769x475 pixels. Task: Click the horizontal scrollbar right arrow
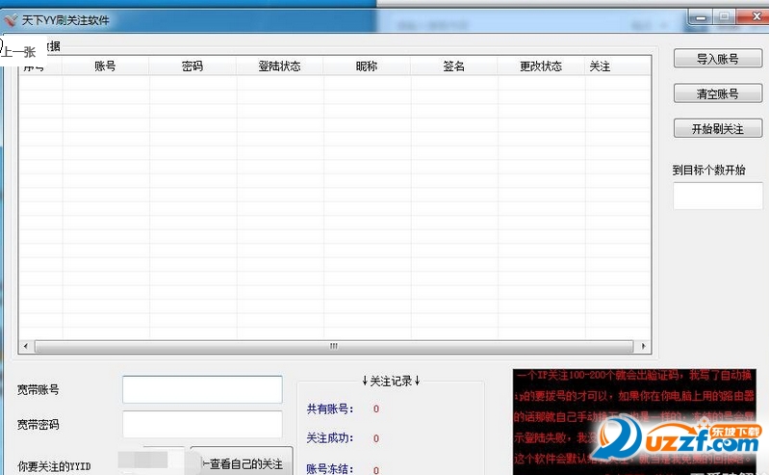[x=643, y=346]
